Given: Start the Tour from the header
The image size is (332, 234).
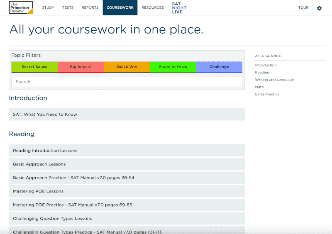Looking at the screenshot, I should [x=303, y=8].
